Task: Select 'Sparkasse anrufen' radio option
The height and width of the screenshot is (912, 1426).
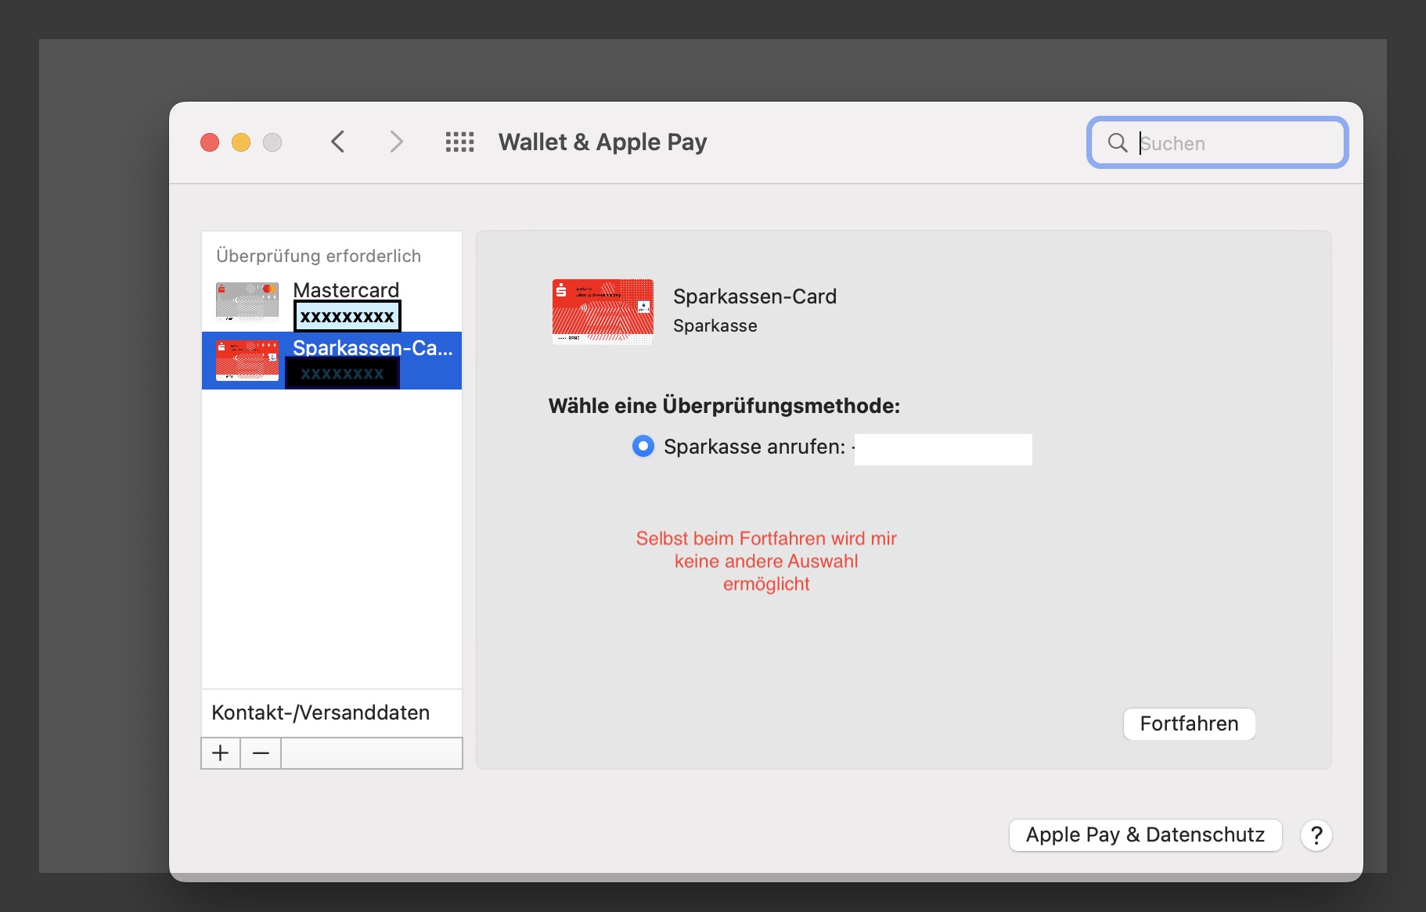Action: (643, 447)
